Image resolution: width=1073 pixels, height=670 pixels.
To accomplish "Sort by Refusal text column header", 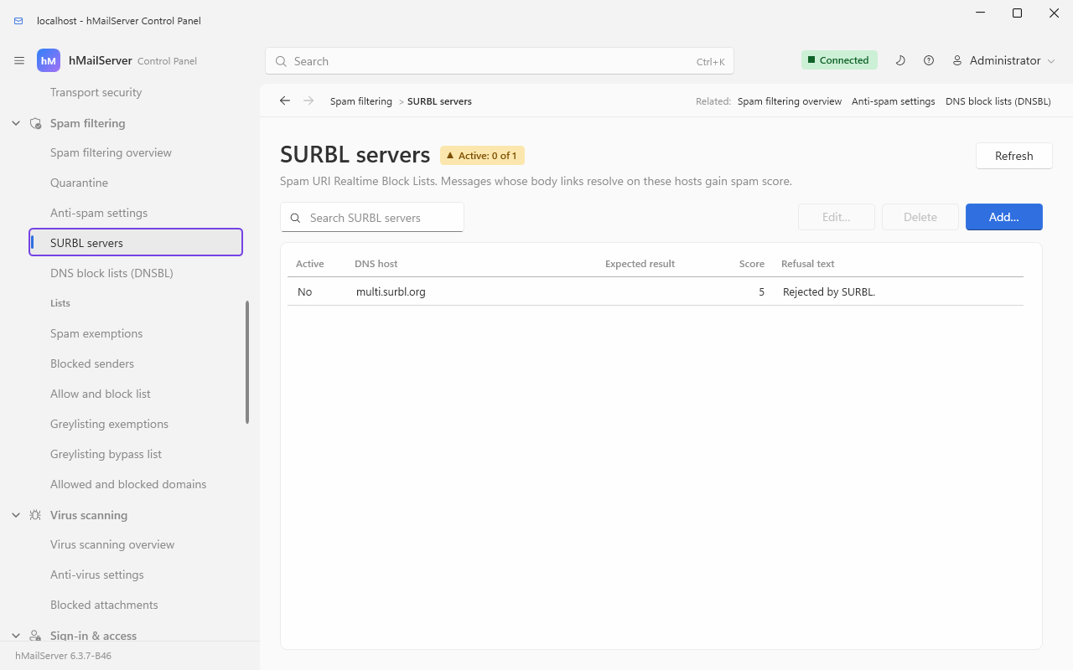I will point(808,264).
